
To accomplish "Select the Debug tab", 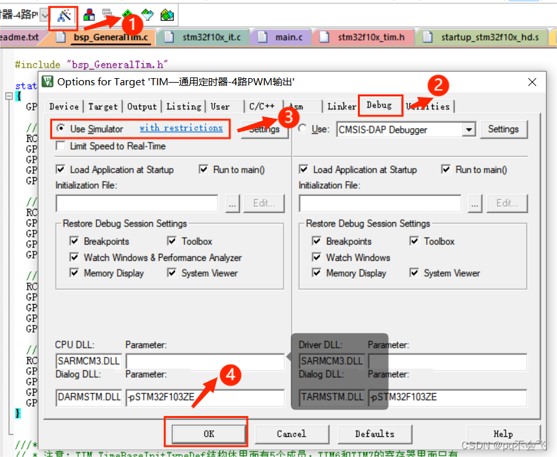I will 379,105.
